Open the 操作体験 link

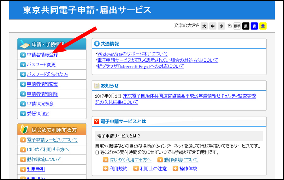(x=188, y=168)
